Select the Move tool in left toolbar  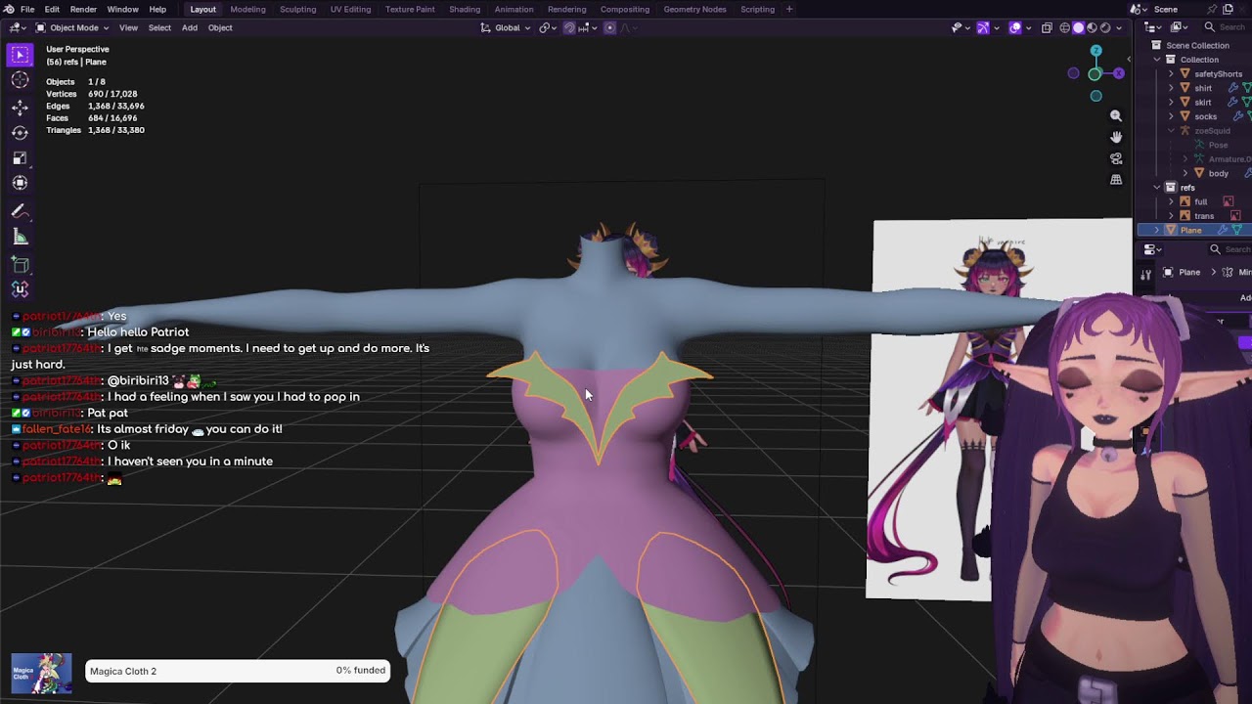(20, 107)
